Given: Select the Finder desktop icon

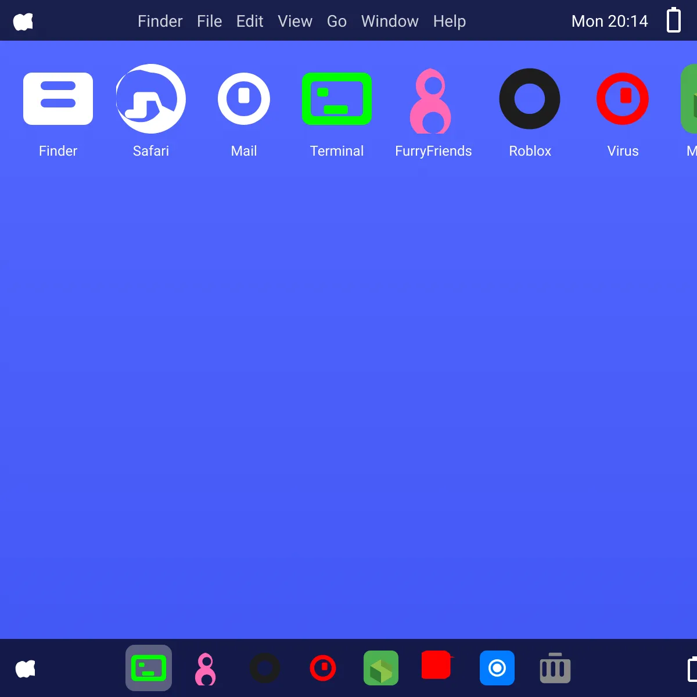Looking at the screenshot, I should pyautogui.click(x=58, y=99).
